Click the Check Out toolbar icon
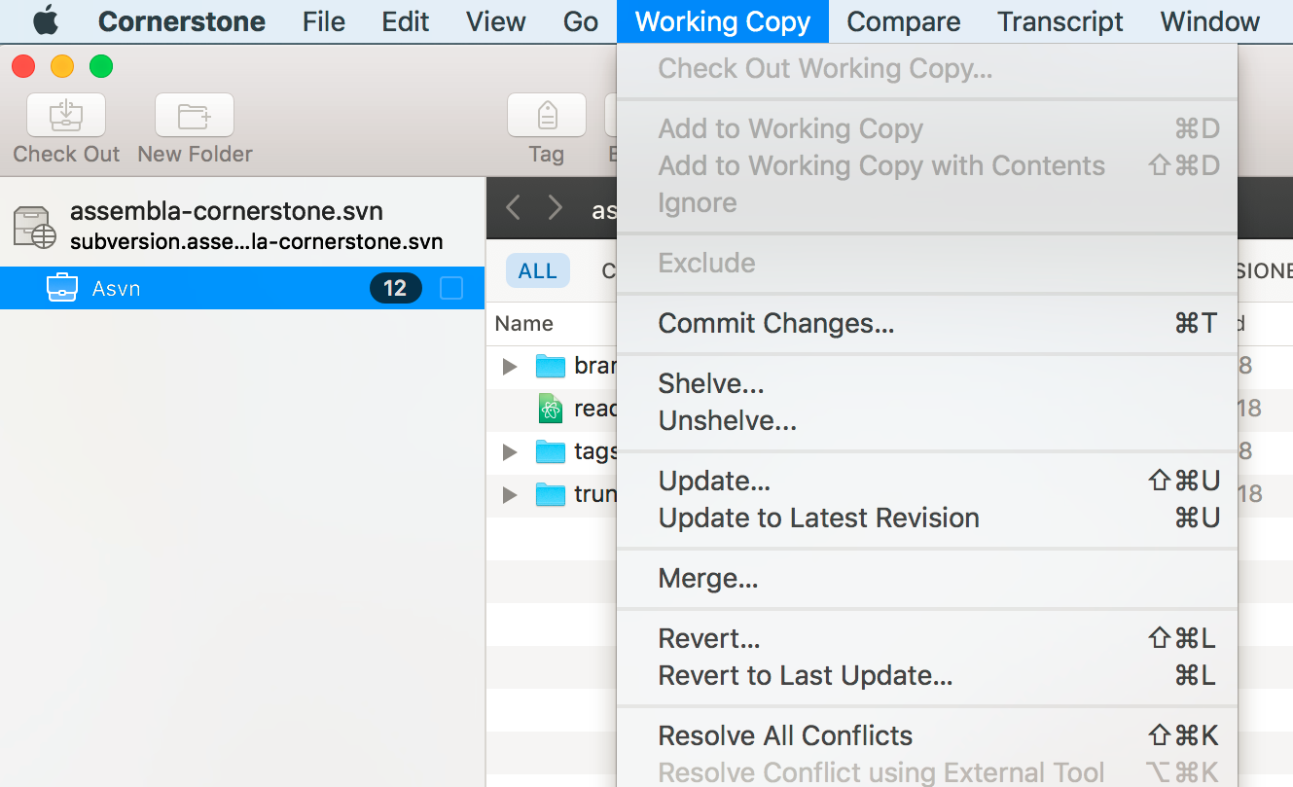This screenshot has height=787, width=1293. coord(66,116)
